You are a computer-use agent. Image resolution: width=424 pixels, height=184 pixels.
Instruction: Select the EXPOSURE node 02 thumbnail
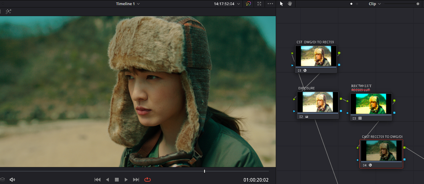[318, 102]
